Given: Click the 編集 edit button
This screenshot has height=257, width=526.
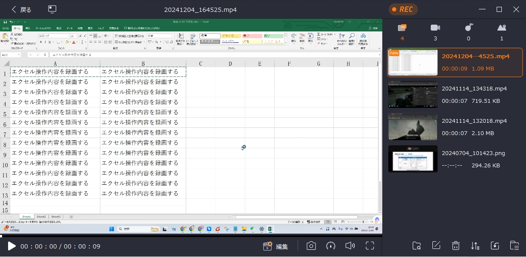Looking at the screenshot, I should (276, 246).
